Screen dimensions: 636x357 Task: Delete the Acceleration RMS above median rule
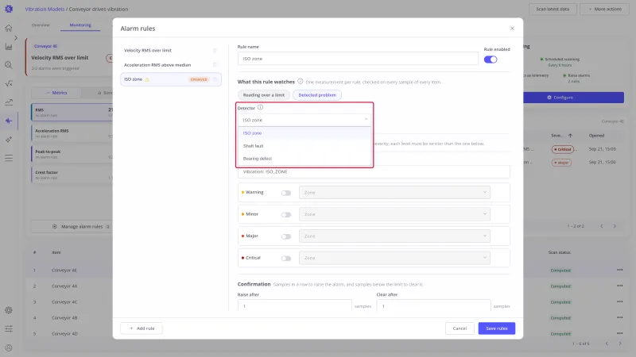click(x=215, y=65)
